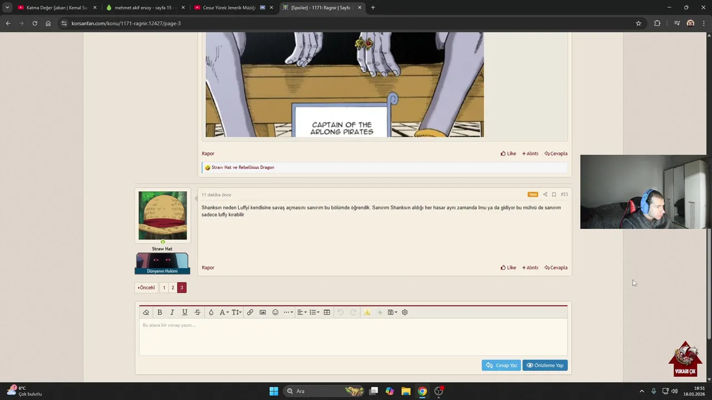Open page 1 of the thread
The image size is (712, 400).
coord(164,288)
